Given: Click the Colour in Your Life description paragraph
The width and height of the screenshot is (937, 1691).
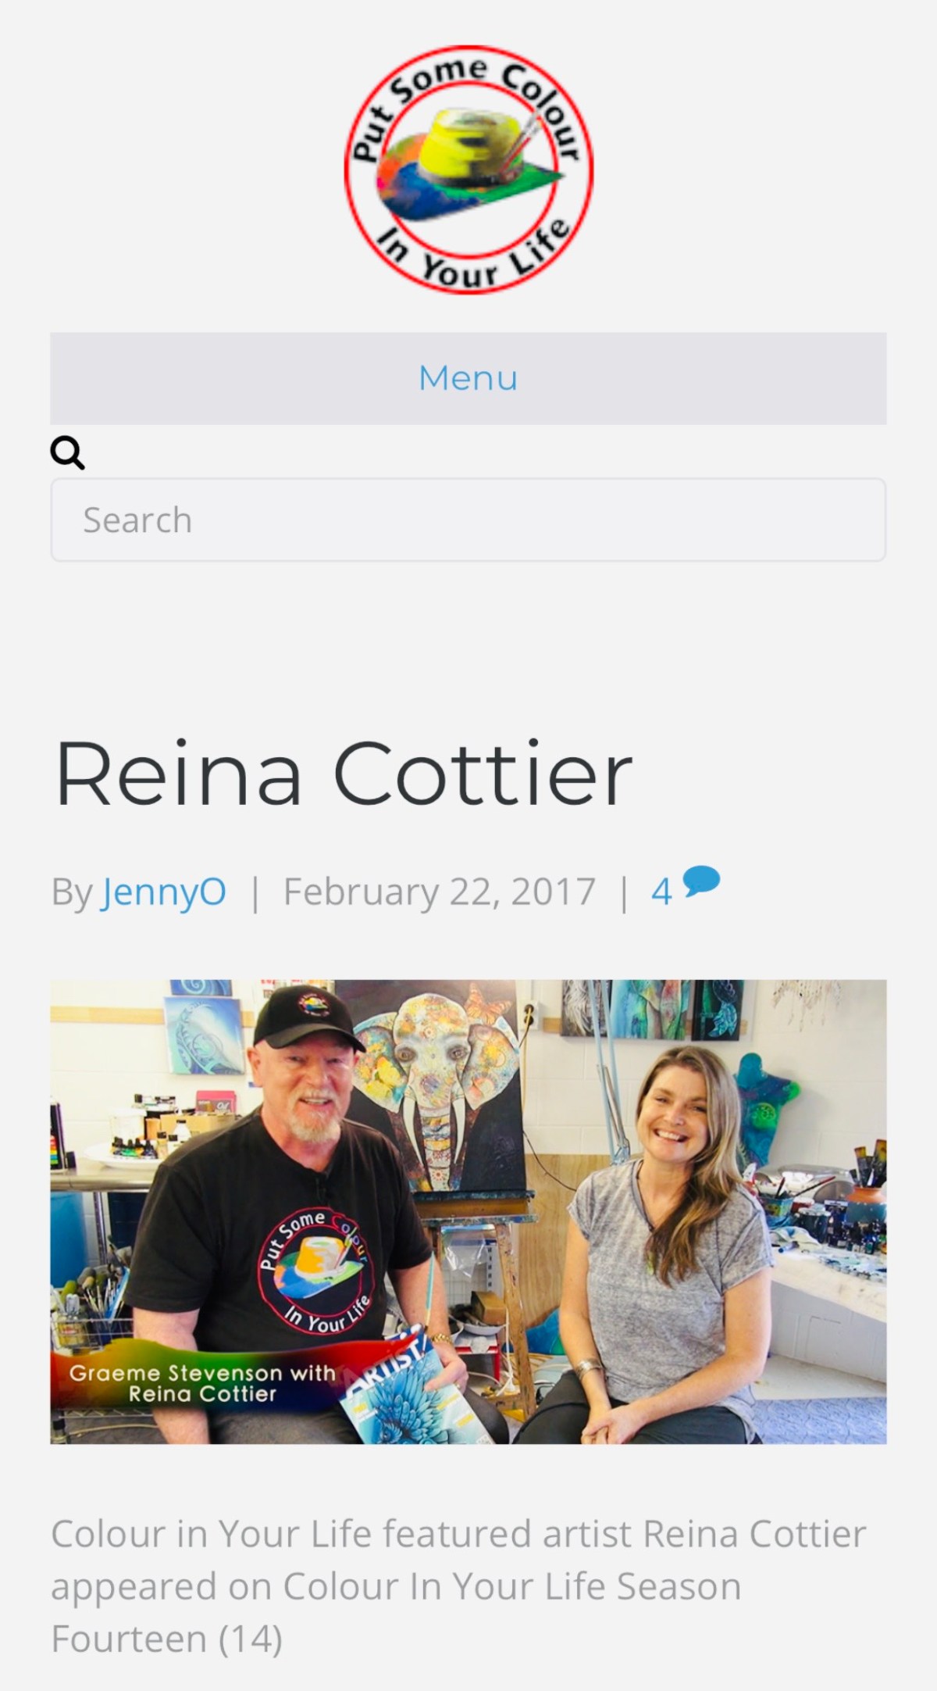Looking at the screenshot, I should click(458, 1586).
